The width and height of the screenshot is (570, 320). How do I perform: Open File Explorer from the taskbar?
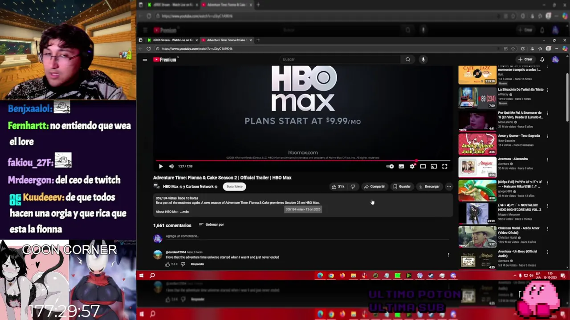353,276
